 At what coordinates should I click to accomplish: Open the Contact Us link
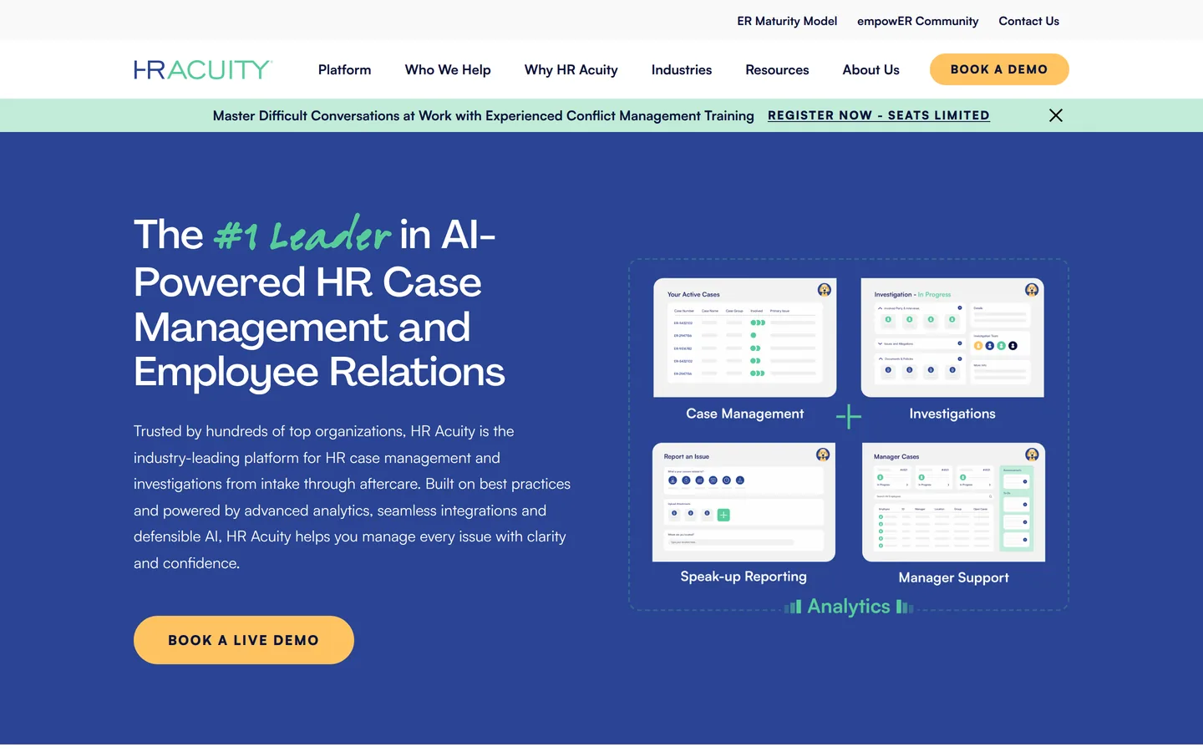point(1028,21)
